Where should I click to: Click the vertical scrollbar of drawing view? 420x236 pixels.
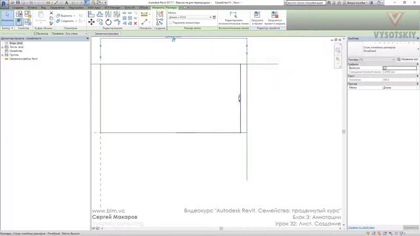tap(344, 132)
